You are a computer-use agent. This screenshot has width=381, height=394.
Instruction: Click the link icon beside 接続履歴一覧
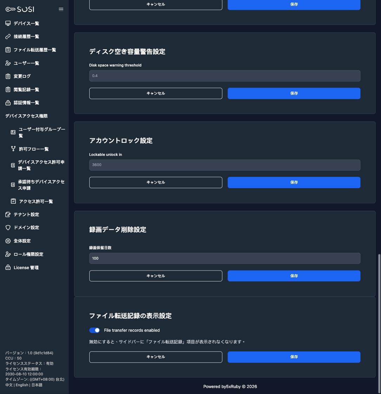(8, 37)
